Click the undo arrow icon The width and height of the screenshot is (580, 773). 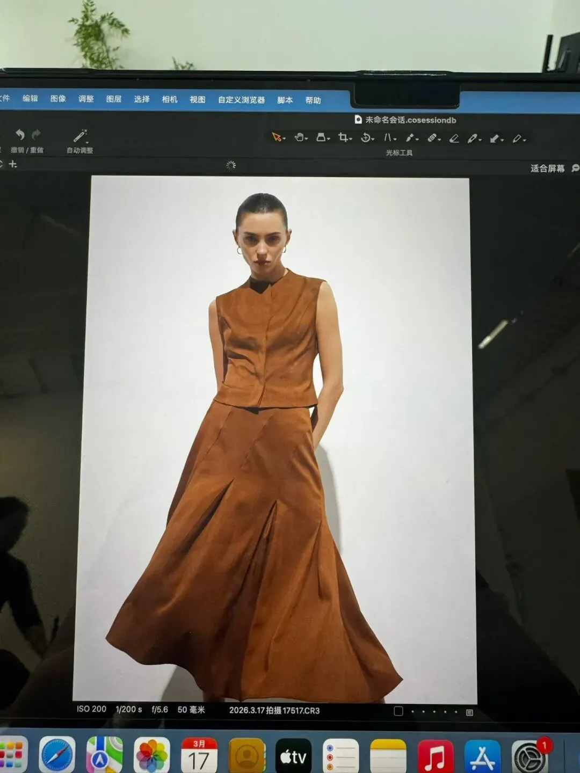pos(20,135)
